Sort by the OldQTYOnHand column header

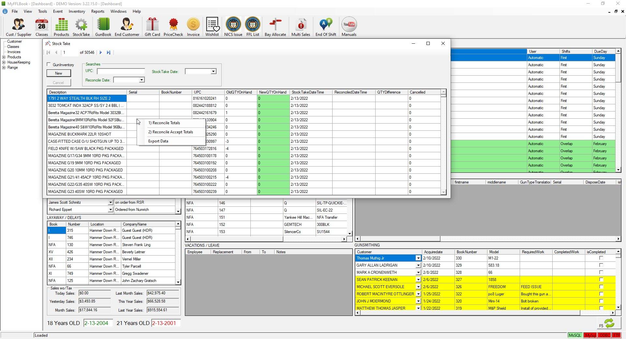241,92
